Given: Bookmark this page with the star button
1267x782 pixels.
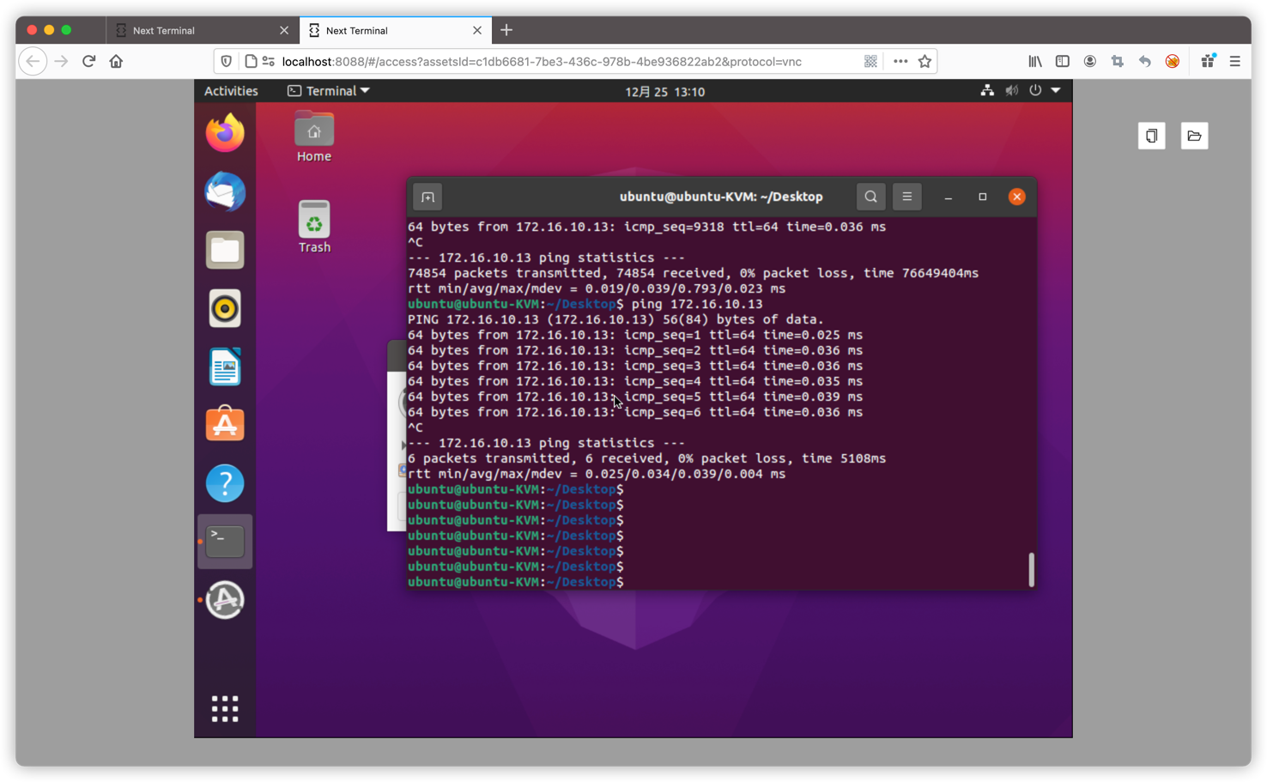Looking at the screenshot, I should click(x=924, y=61).
